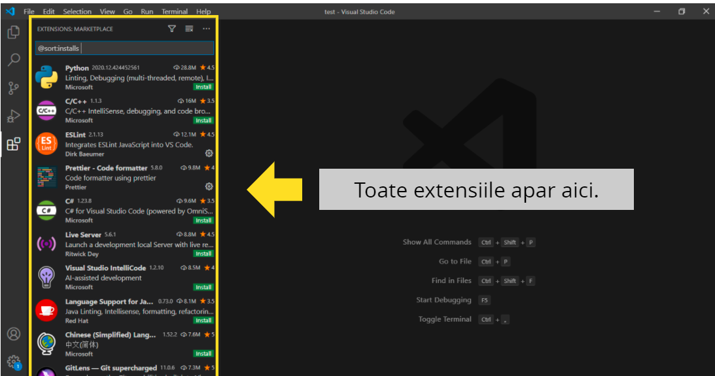Image resolution: width=715 pixels, height=376 pixels.
Task: Install the Live Server extension
Action: [x=203, y=254]
